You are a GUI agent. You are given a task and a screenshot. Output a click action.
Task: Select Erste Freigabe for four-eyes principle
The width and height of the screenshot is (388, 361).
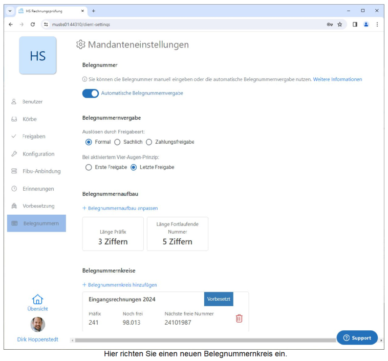click(x=89, y=167)
